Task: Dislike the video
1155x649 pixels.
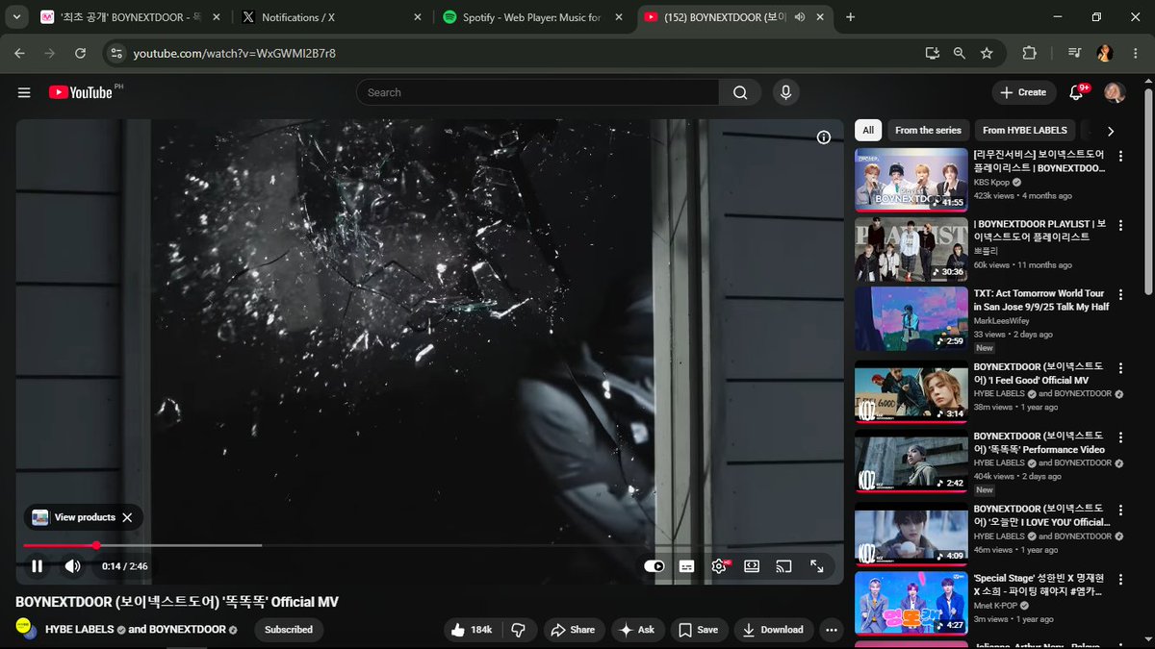Action: [x=519, y=630]
